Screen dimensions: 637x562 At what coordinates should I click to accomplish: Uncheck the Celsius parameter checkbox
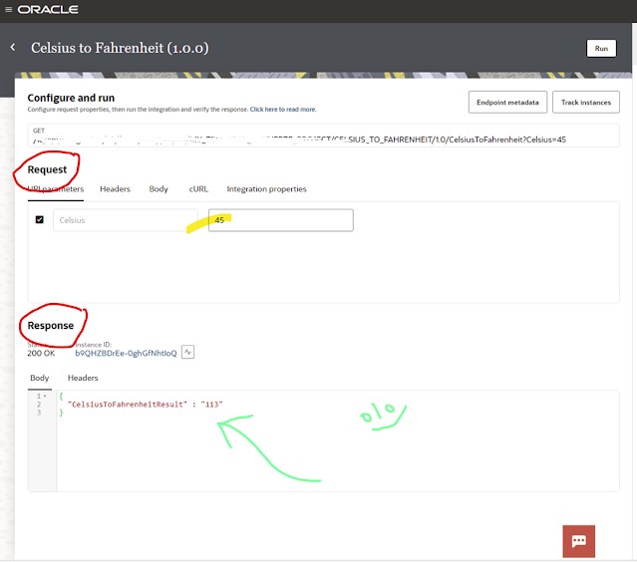click(x=40, y=219)
